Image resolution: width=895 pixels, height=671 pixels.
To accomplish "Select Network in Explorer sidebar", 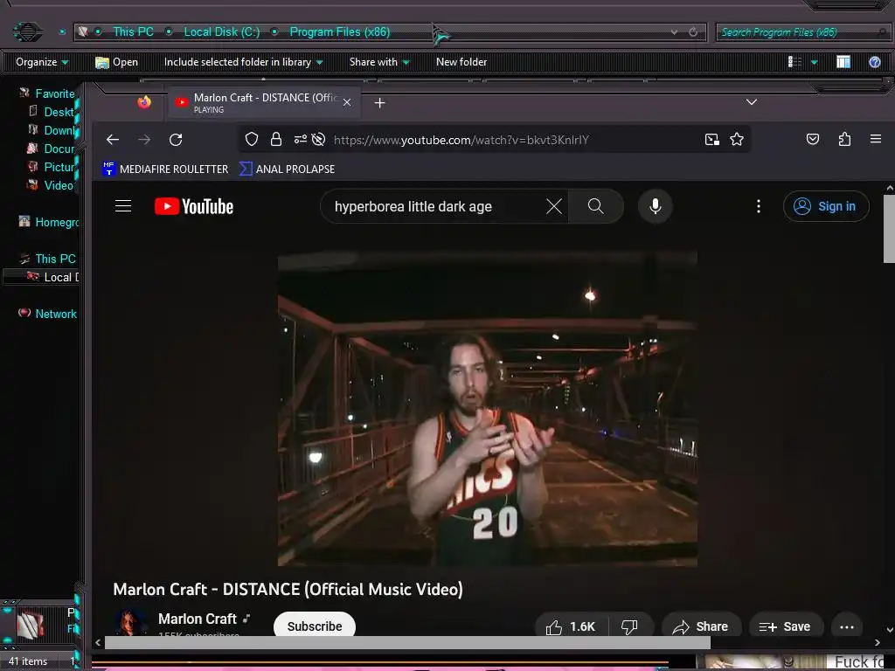I will pyautogui.click(x=49, y=314).
